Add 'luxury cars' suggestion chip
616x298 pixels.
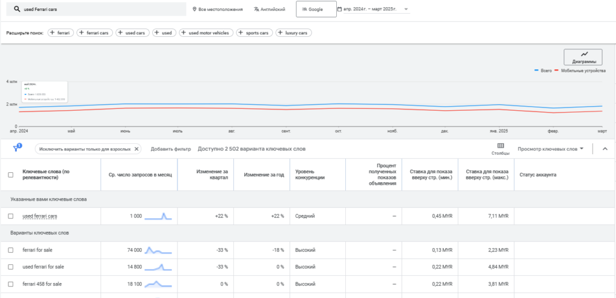pos(294,33)
